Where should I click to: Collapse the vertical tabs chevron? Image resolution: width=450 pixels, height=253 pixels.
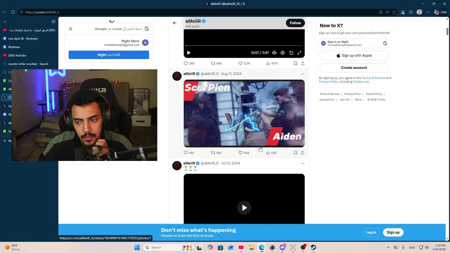(x=5, y=21)
